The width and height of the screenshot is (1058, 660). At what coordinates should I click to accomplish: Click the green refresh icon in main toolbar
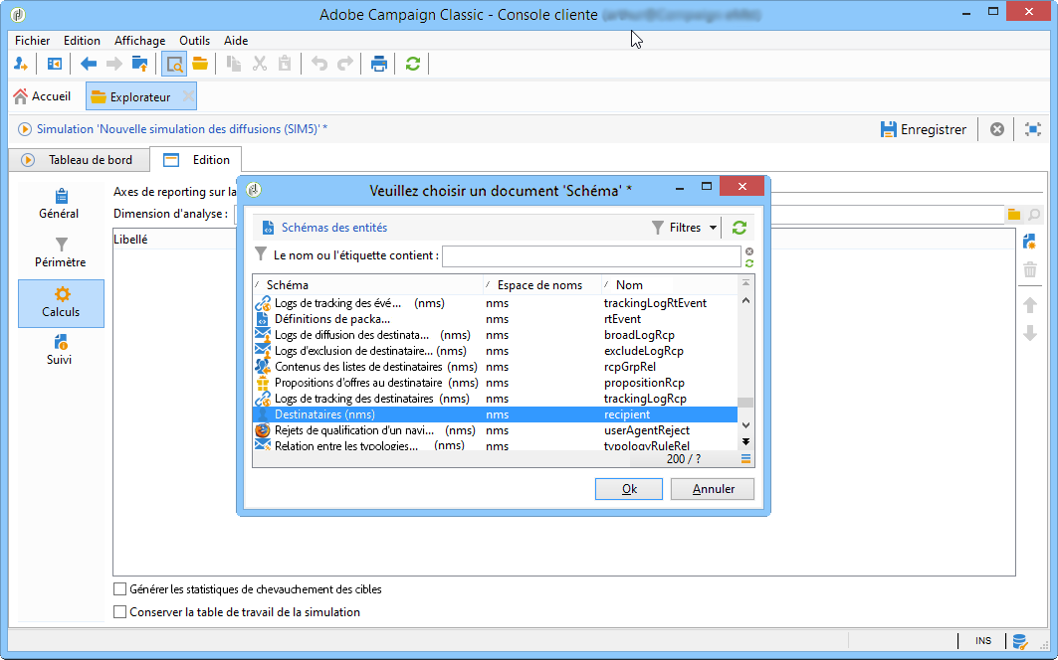point(413,64)
